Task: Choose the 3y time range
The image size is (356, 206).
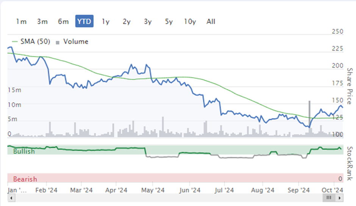Action: tap(148, 22)
